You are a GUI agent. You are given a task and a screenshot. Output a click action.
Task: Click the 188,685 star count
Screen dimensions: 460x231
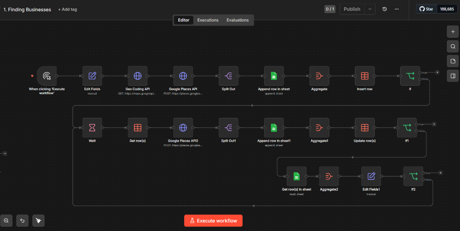tap(447, 9)
